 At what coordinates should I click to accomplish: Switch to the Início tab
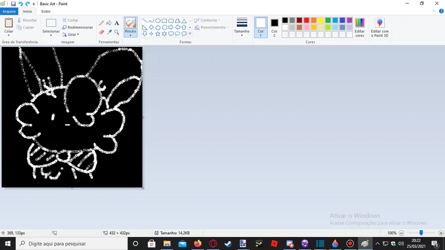coord(27,11)
